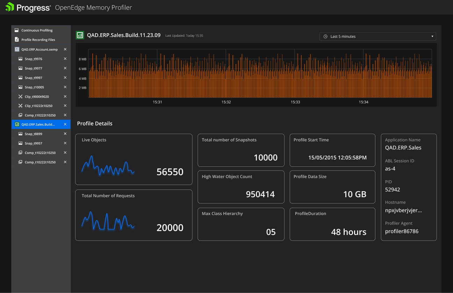Open the Last 5 minutes dropdown
The width and height of the screenshot is (453, 293).
click(378, 36)
